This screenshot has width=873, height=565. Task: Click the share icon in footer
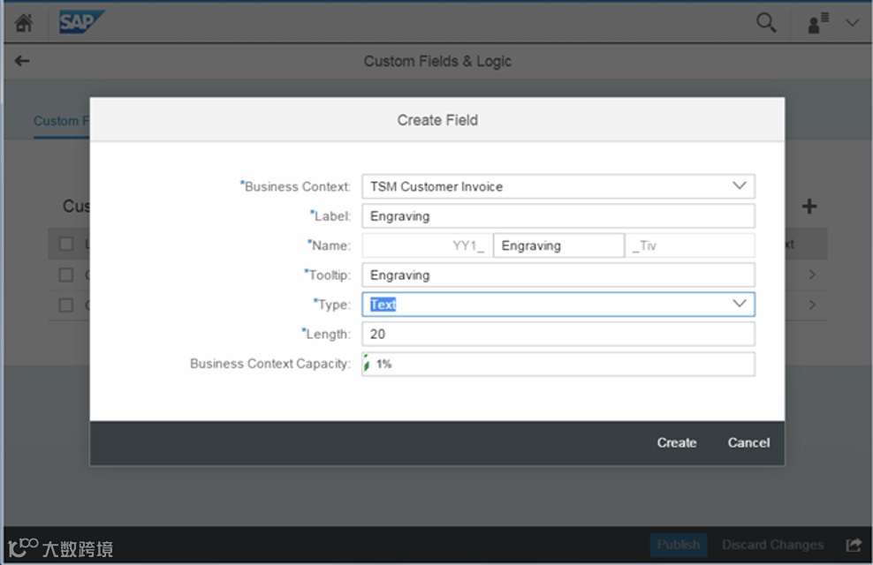[853, 545]
